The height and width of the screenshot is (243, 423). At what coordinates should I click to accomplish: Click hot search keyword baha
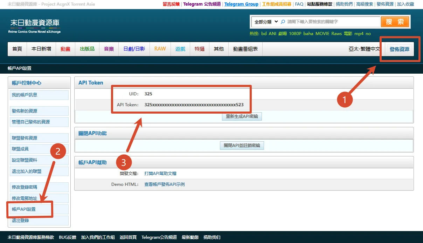coord(308,34)
